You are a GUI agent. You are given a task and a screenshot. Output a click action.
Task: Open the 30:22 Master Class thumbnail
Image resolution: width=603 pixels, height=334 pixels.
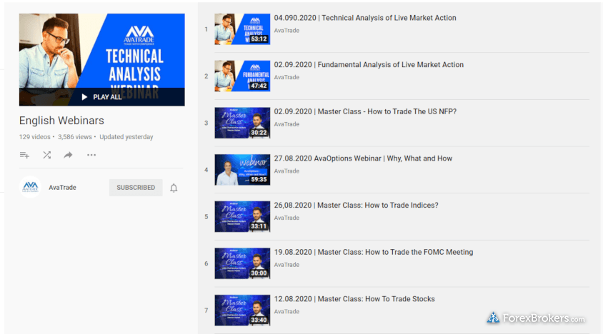[242, 123]
